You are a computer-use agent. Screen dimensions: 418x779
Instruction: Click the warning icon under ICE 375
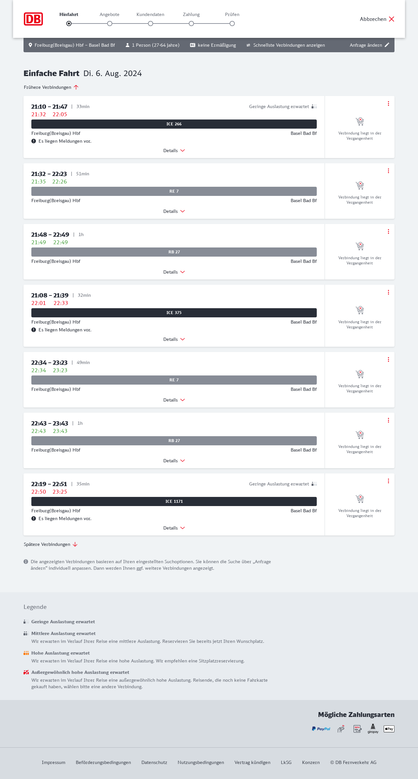click(x=34, y=330)
